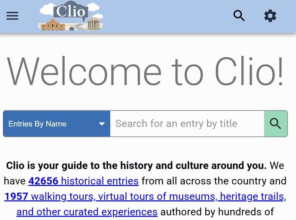Click the gear icon at top right
The width and height of the screenshot is (296, 220).
click(270, 16)
